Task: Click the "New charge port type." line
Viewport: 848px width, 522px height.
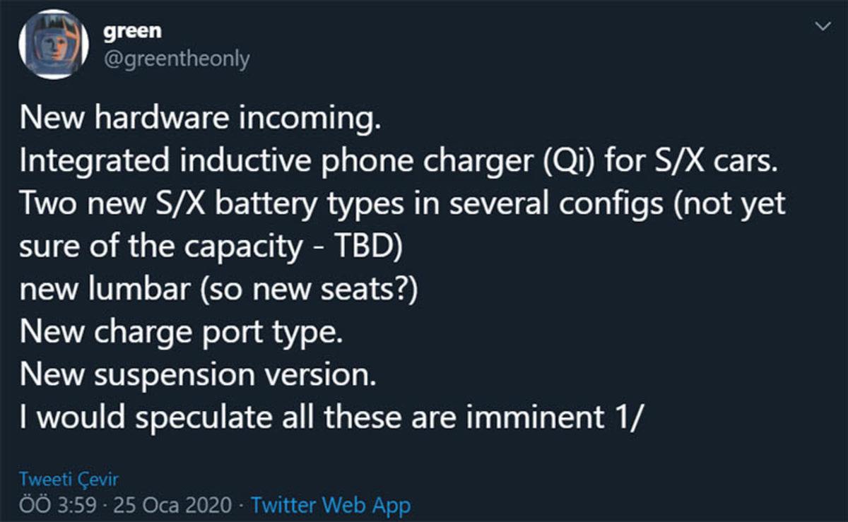Action: point(182,332)
